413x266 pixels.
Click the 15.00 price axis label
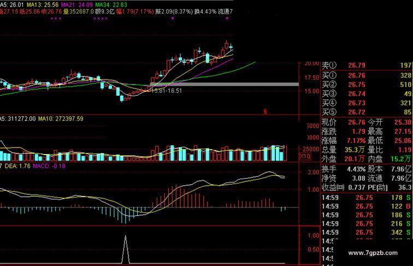click(x=312, y=91)
